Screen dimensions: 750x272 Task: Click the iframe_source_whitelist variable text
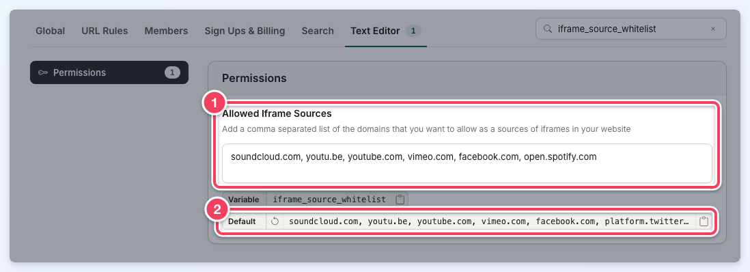329,199
